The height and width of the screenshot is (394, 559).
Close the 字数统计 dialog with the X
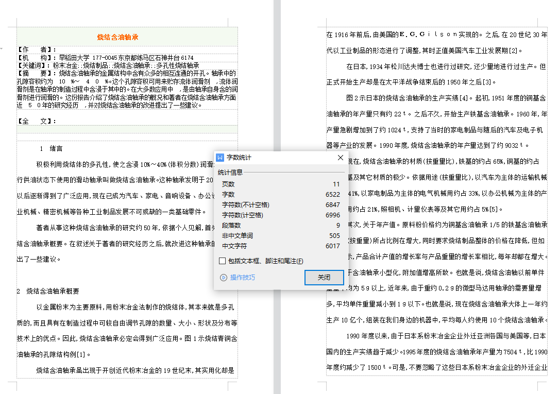coord(340,158)
